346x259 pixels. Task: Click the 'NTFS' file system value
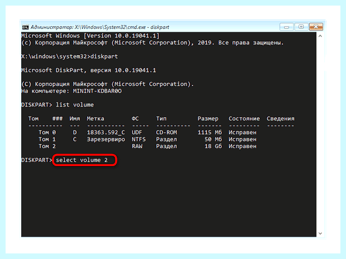pyautogui.click(x=138, y=139)
